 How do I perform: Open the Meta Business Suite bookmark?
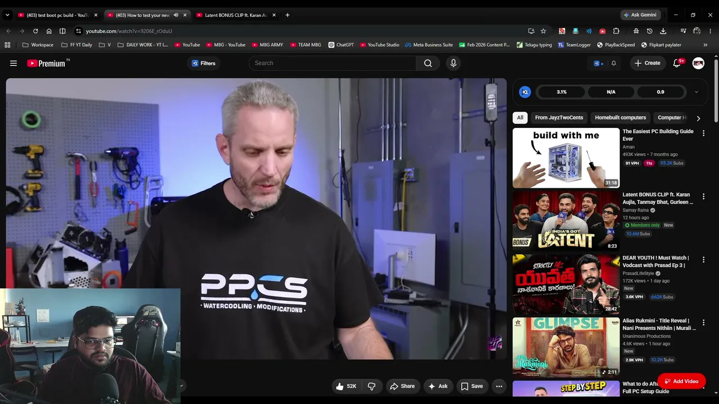[x=429, y=45]
